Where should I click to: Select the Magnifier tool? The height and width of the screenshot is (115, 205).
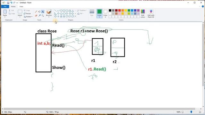point(43,16)
